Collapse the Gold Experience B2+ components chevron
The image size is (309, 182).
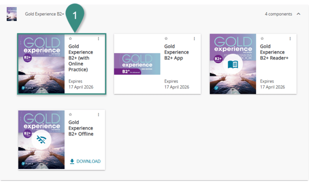[299, 14]
